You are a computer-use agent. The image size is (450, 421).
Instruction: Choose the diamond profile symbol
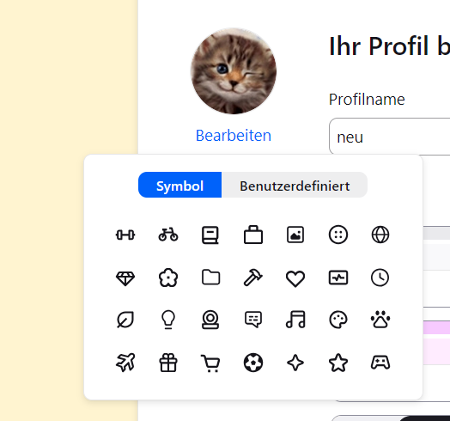click(x=125, y=278)
